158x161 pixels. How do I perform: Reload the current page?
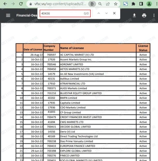pos(21,4)
